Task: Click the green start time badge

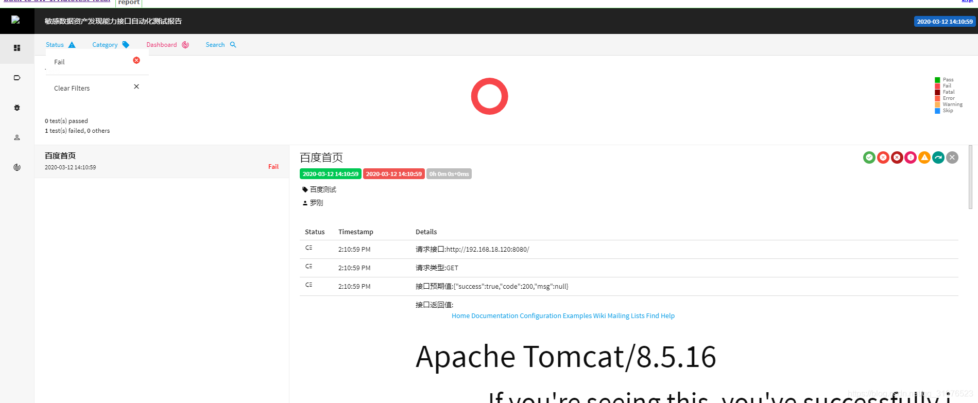Action: (x=331, y=174)
